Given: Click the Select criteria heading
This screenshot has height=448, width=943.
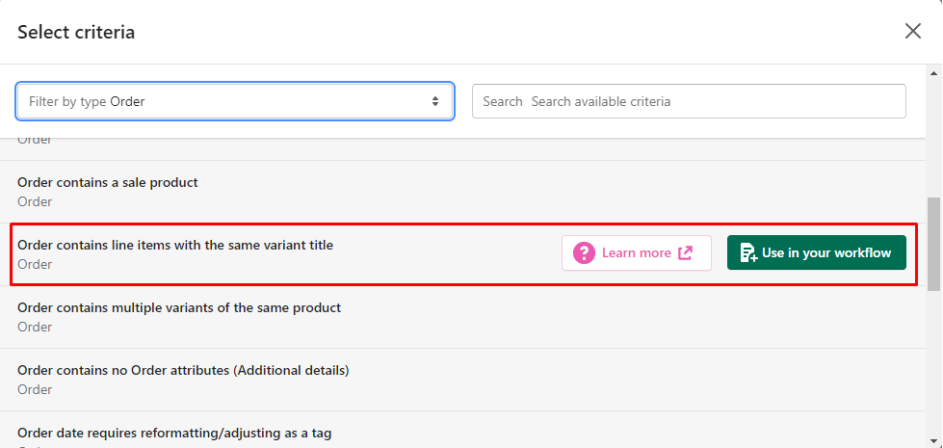Looking at the screenshot, I should tap(76, 32).
